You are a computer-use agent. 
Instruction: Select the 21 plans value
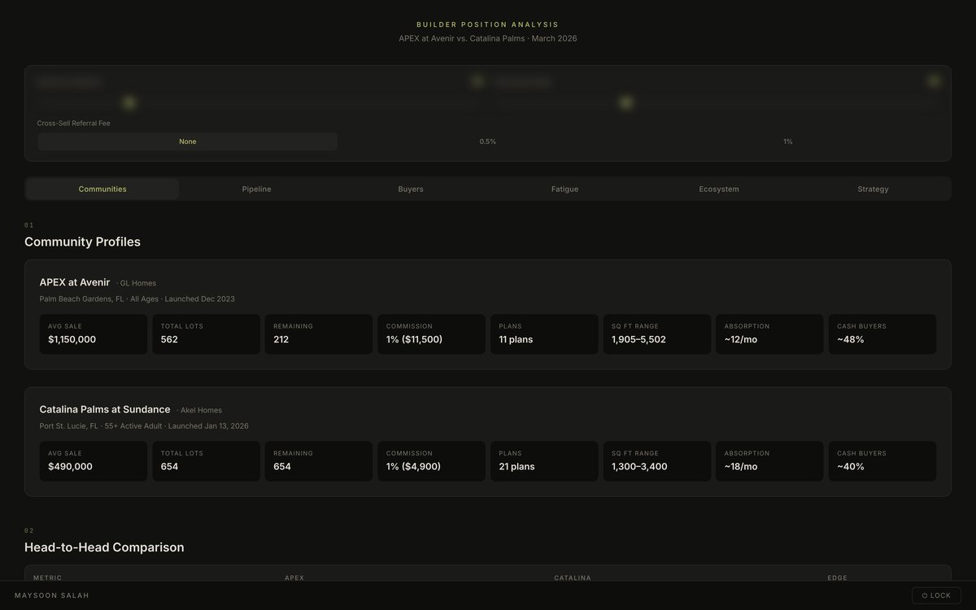point(516,466)
